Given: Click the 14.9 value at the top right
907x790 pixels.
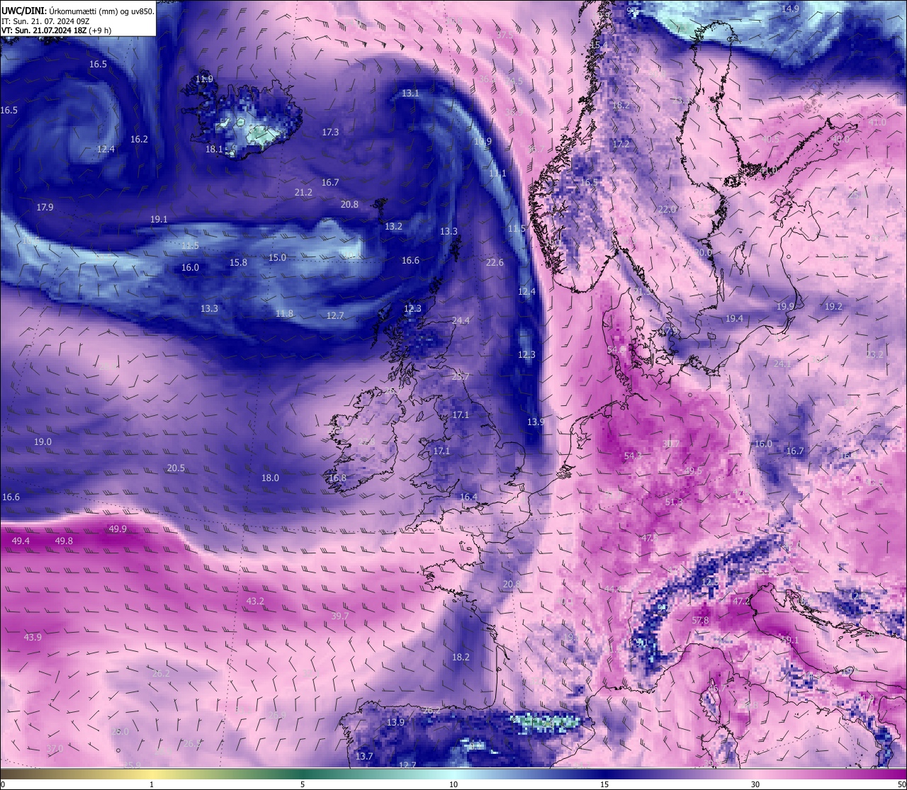Looking at the screenshot, I should coord(790,9).
